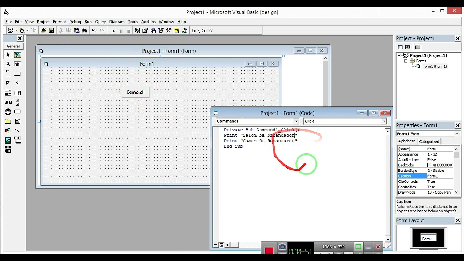Select the Pointer tool in the toolbox

click(x=8, y=55)
